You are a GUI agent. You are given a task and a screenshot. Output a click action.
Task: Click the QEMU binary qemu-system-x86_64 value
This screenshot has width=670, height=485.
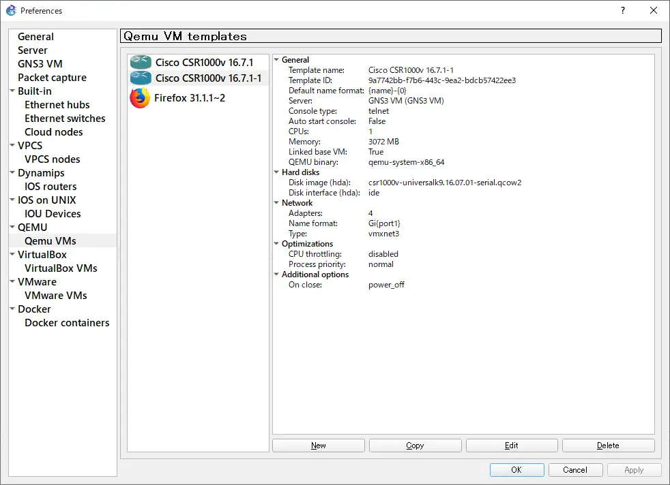(x=407, y=162)
